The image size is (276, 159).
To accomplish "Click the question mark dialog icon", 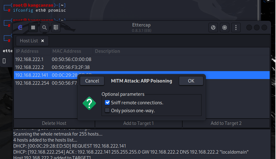I will click(89, 103).
